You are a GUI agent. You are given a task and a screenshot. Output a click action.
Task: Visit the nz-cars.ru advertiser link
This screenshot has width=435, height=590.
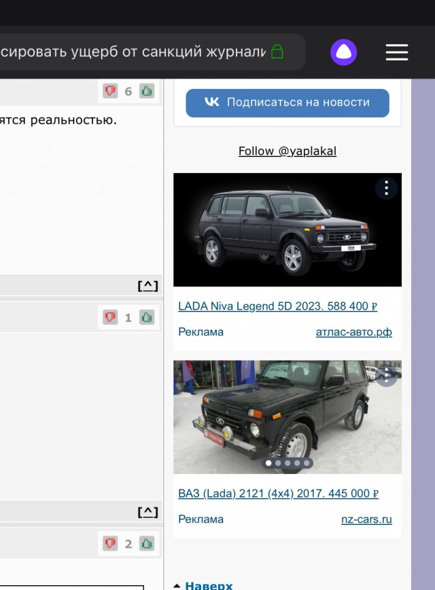click(366, 519)
